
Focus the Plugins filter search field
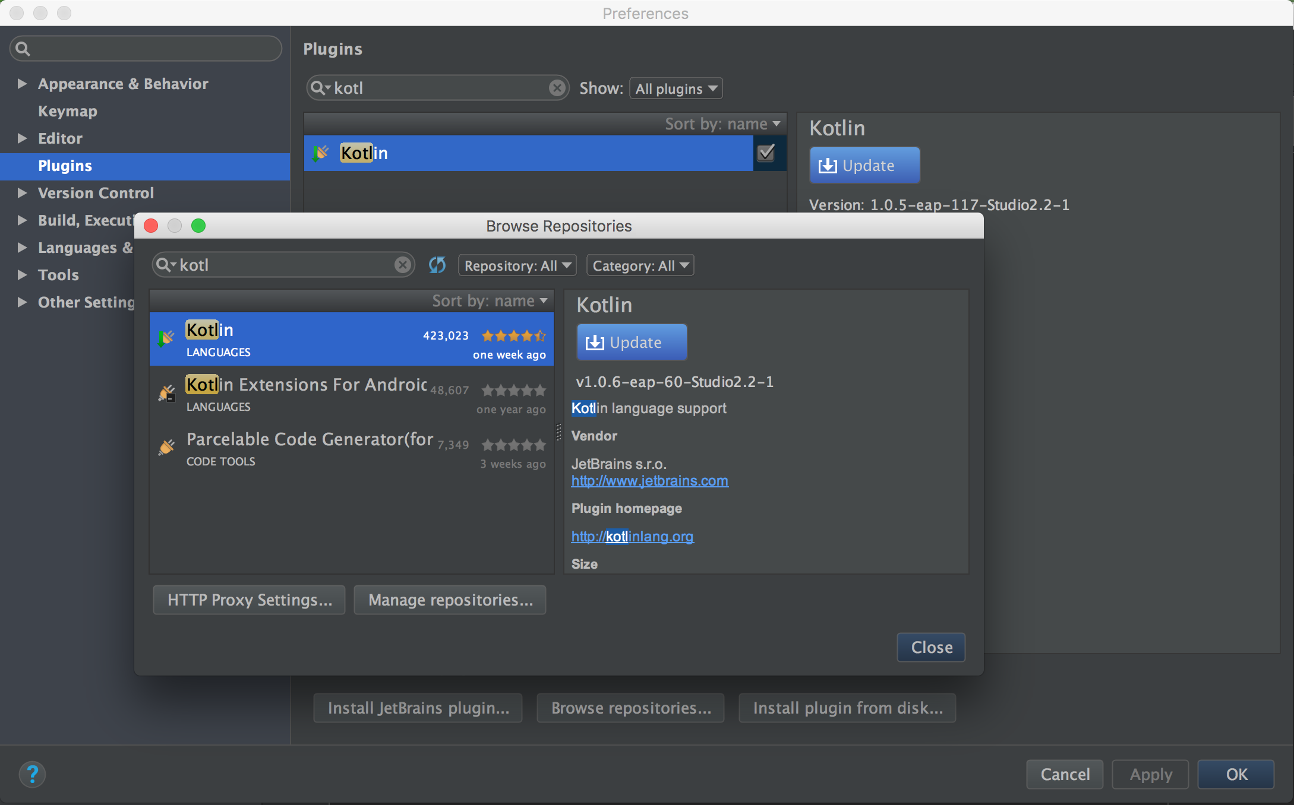tap(438, 88)
